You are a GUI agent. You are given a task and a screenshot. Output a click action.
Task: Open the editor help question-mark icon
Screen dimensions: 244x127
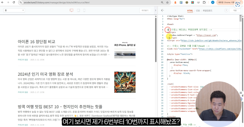(226, 10)
